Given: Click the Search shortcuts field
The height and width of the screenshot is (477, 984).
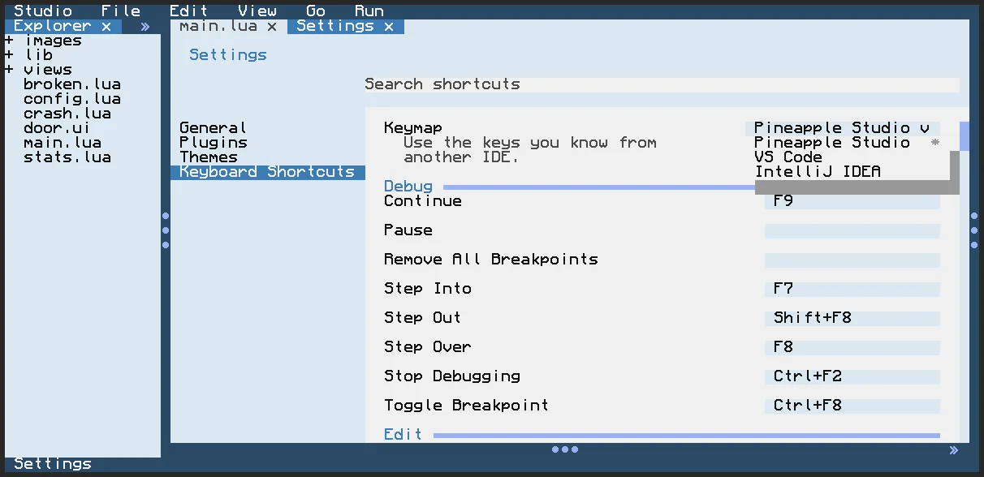Looking at the screenshot, I should [662, 84].
